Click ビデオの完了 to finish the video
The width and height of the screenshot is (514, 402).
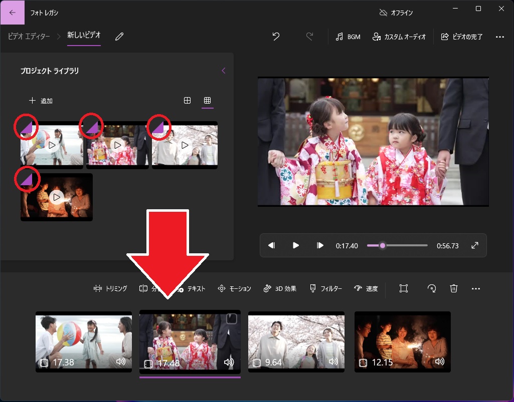click(461, 37)
